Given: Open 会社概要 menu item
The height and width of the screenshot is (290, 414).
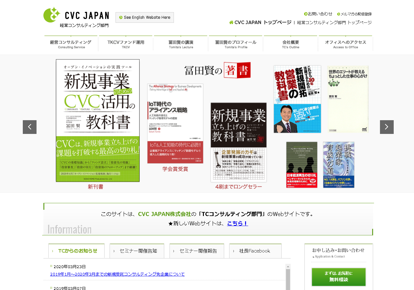Looking at the screenshot, I should pos(291,44).
